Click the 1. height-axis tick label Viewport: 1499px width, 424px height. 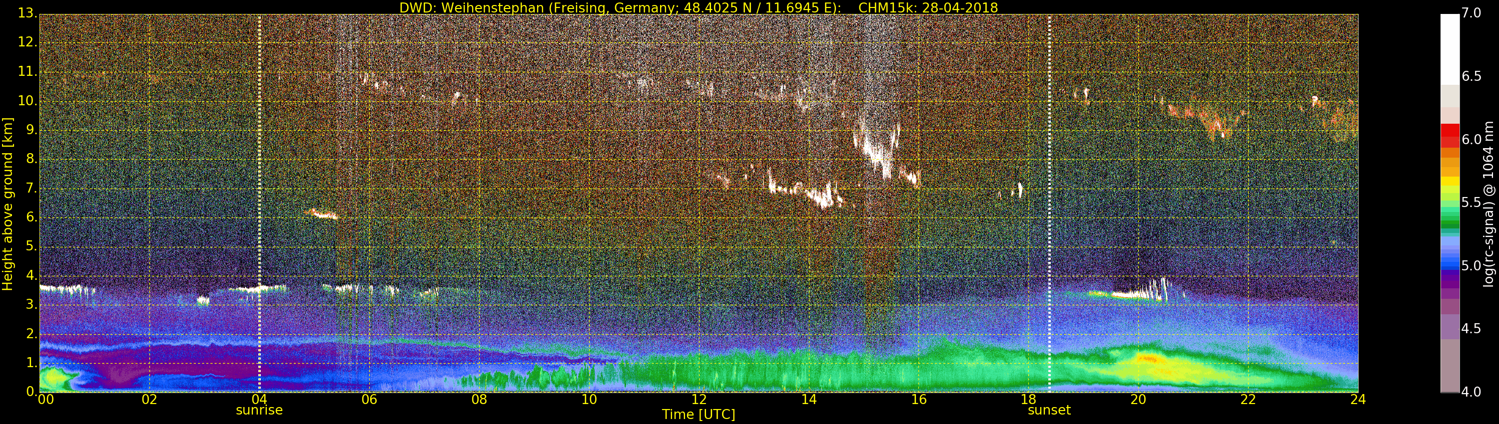(31, 363)
